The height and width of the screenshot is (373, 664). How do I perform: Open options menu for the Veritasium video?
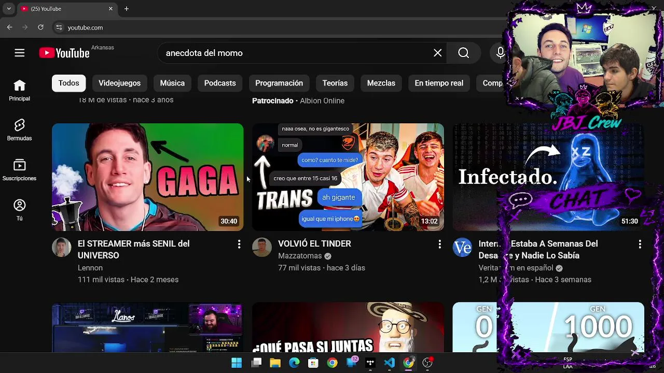point(640,244)
